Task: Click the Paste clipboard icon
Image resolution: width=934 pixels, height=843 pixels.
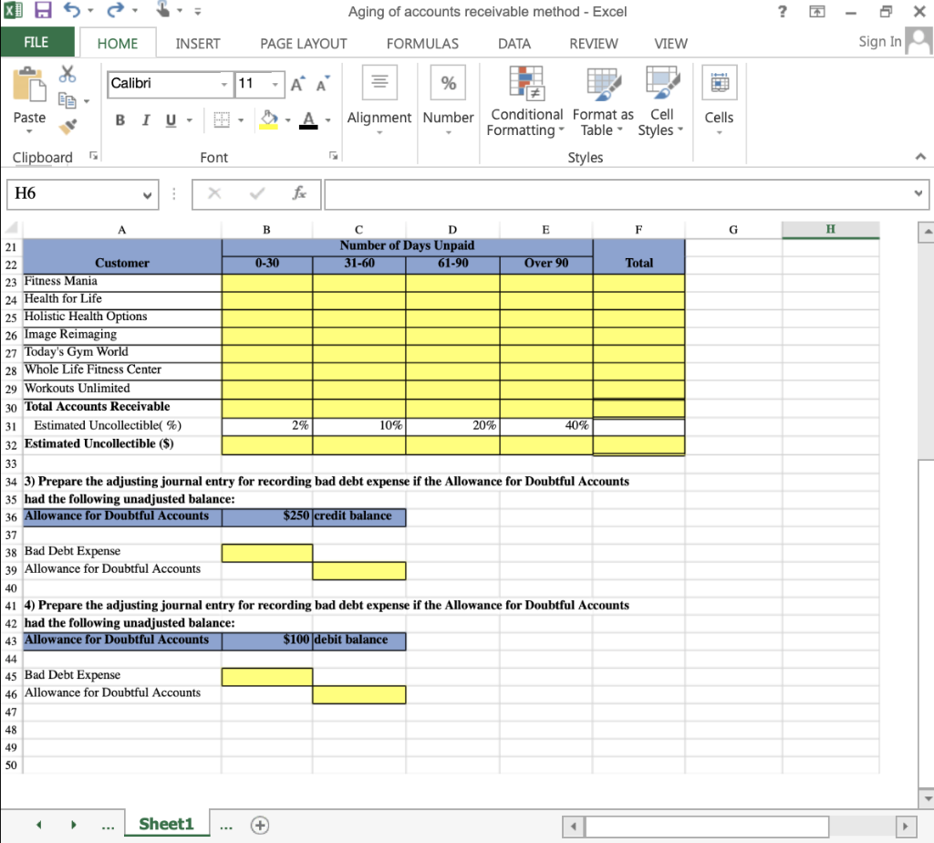Action: tap(29, 84)
